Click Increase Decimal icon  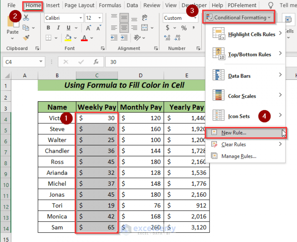click(x=167, y=38)
